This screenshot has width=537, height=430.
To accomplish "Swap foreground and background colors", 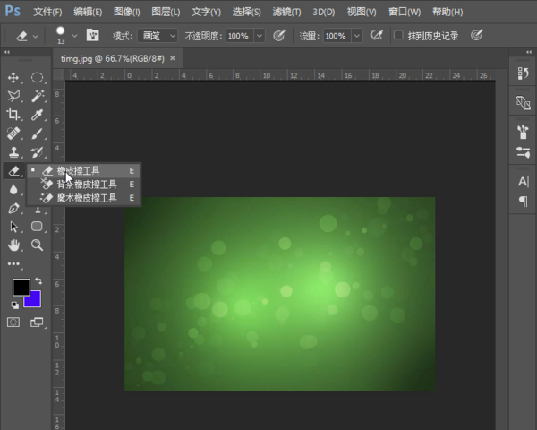I will (38, 280).
